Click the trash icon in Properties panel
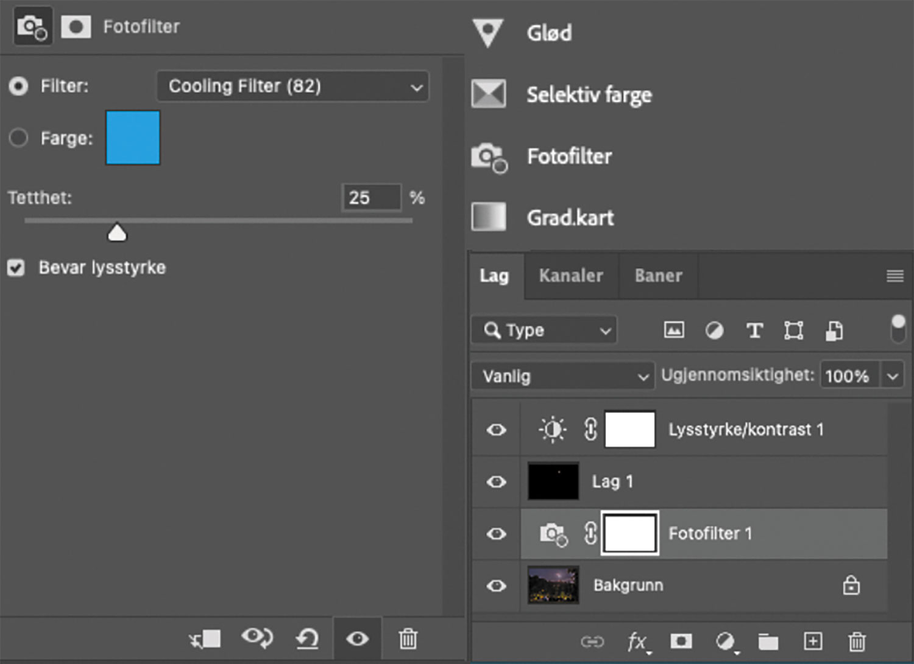Image resolution: width=914 pixels, height=664 pixels. pyautogui.click(x=408, y=638)
